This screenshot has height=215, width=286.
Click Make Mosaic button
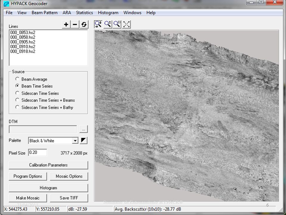tap(28, 198)
